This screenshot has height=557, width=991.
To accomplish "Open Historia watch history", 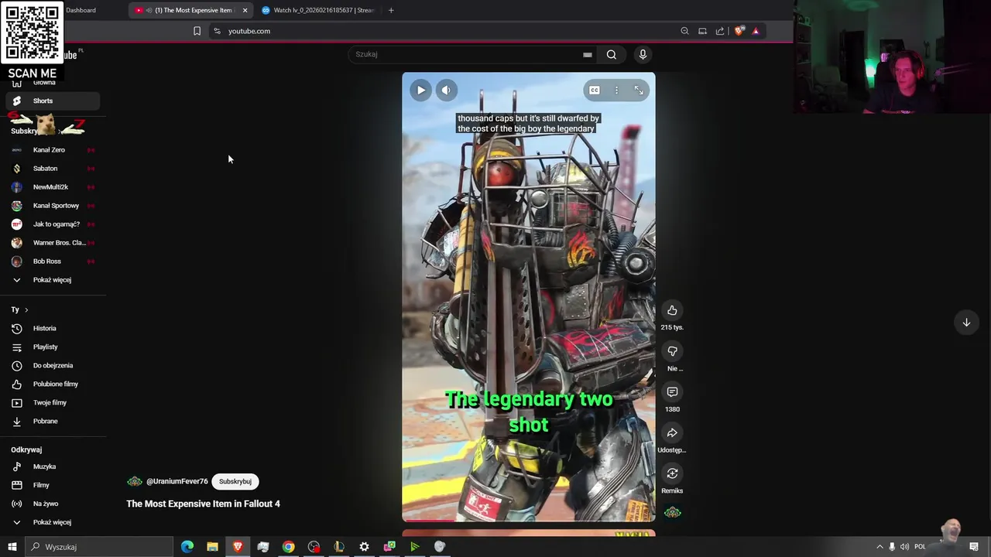I will [53, 329].
